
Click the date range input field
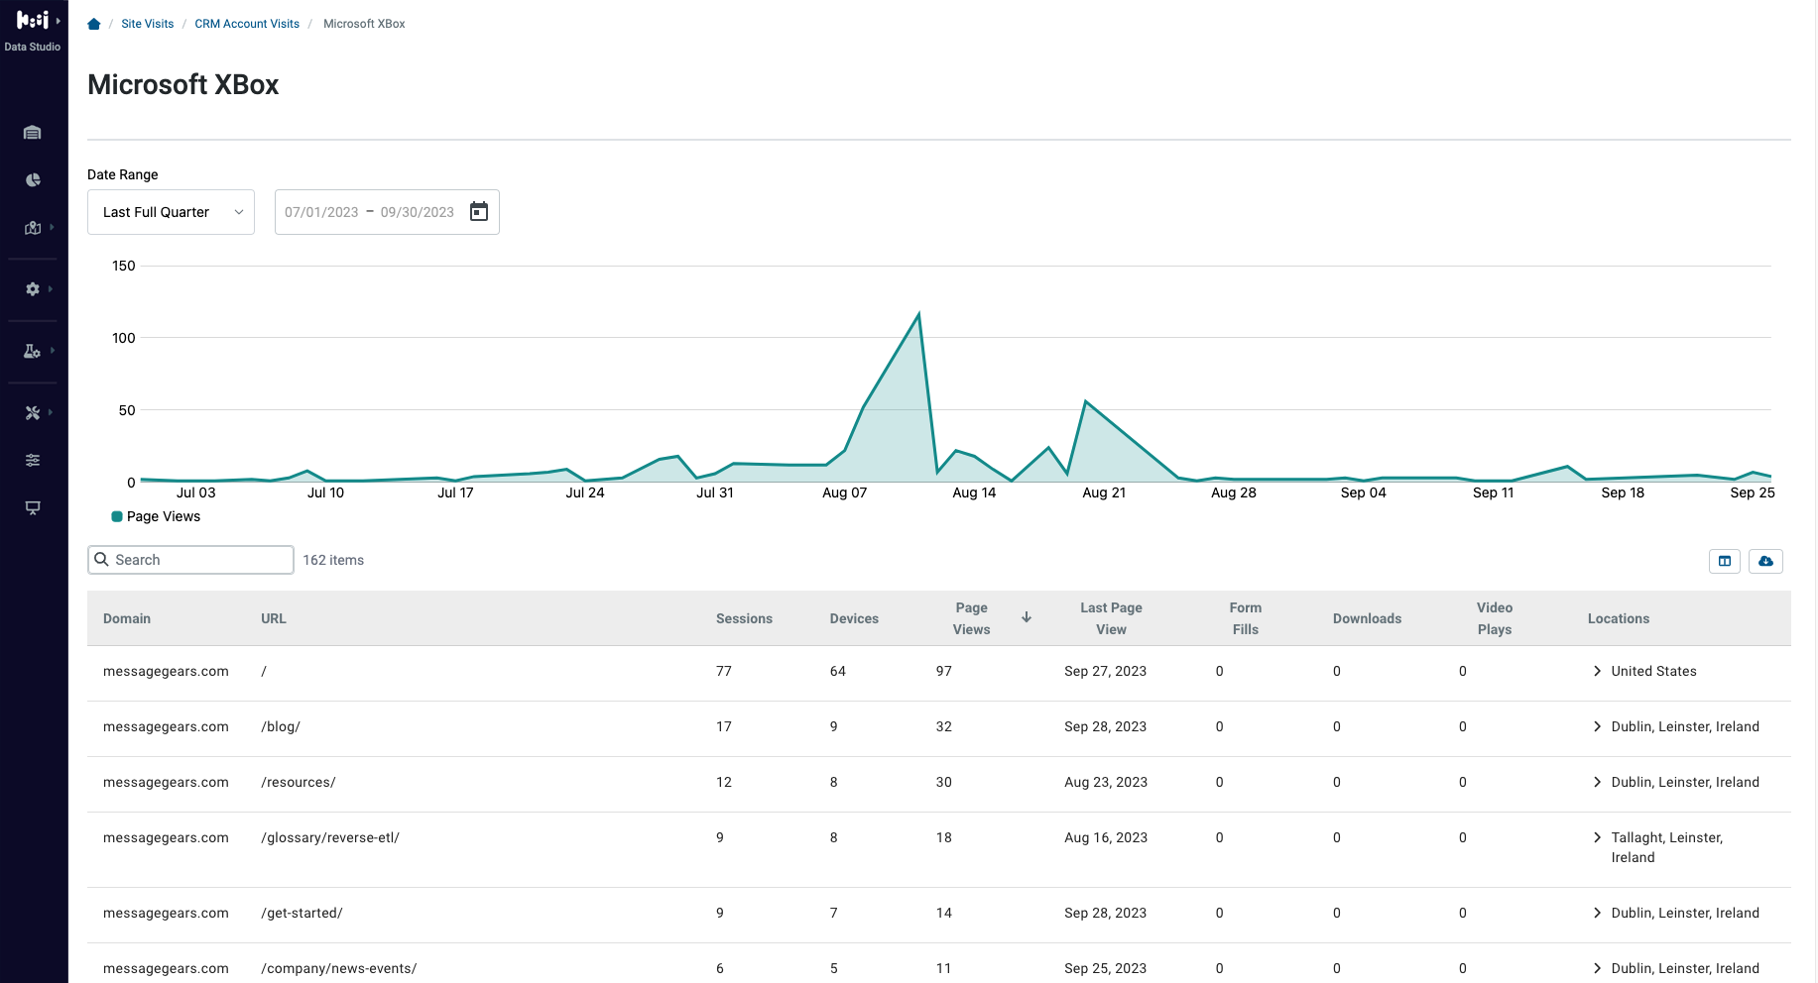pos(387,212)
